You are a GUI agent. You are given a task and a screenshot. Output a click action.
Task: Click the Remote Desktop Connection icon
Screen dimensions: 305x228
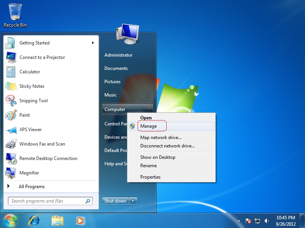11,158
